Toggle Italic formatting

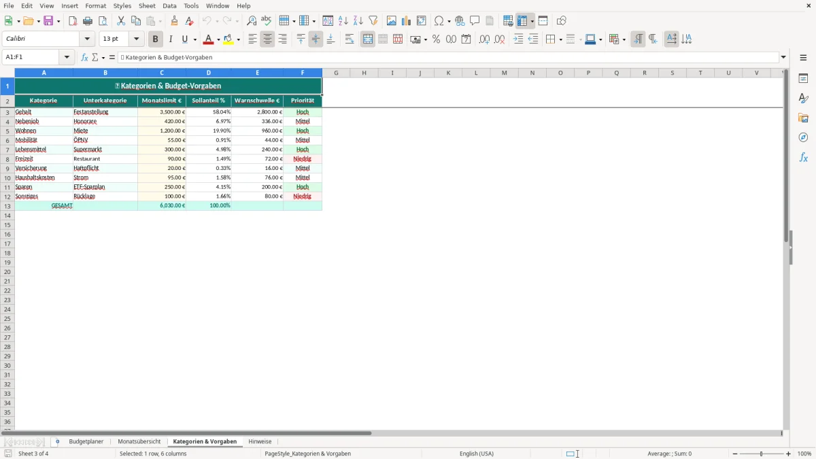tap(171, 39)
